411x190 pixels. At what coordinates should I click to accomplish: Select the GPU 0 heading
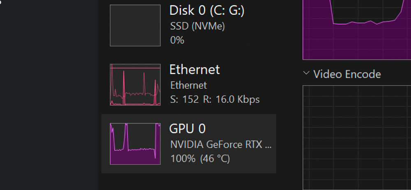187,129
